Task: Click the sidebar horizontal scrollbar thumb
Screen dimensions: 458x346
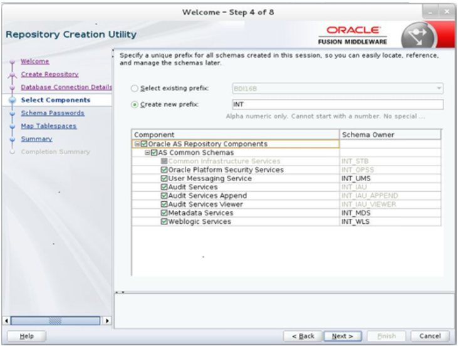Action: pyautogui.click(x=55, y=320)
